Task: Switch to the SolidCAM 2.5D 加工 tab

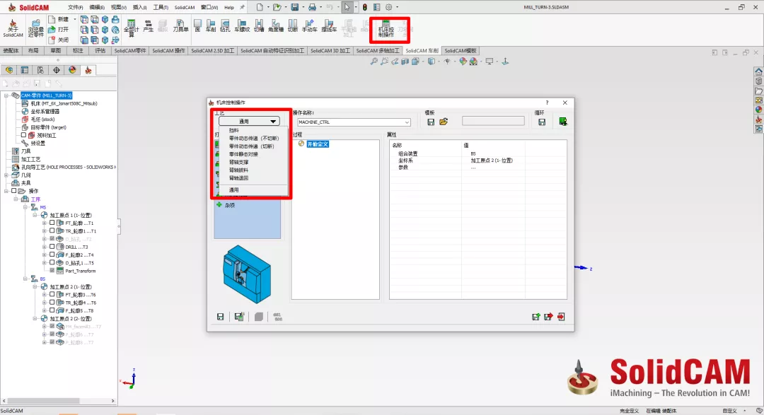Action: coord(212,51)
